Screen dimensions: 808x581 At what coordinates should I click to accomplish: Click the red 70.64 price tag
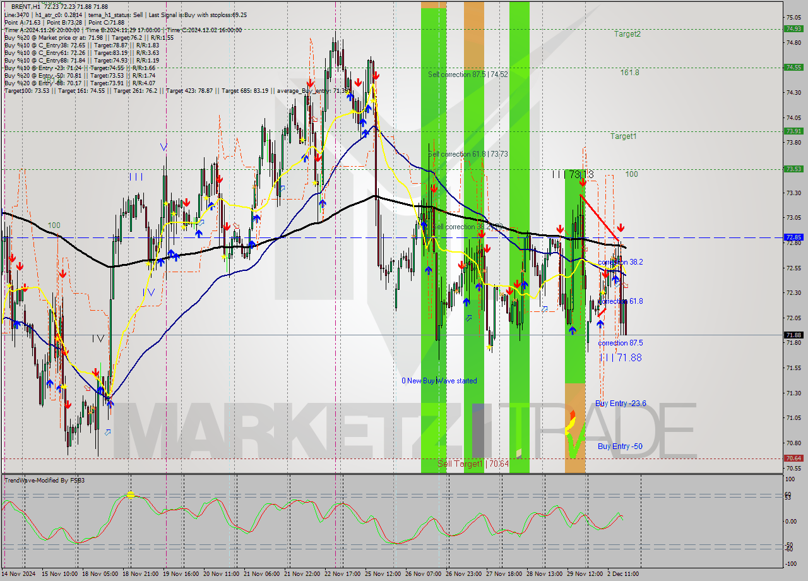[x=793, y=458]
